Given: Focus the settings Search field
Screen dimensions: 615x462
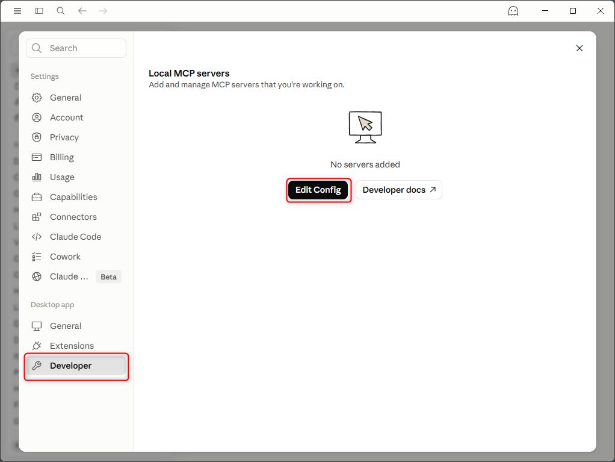Looking at the screenshot, I should (x=76, y=48).
